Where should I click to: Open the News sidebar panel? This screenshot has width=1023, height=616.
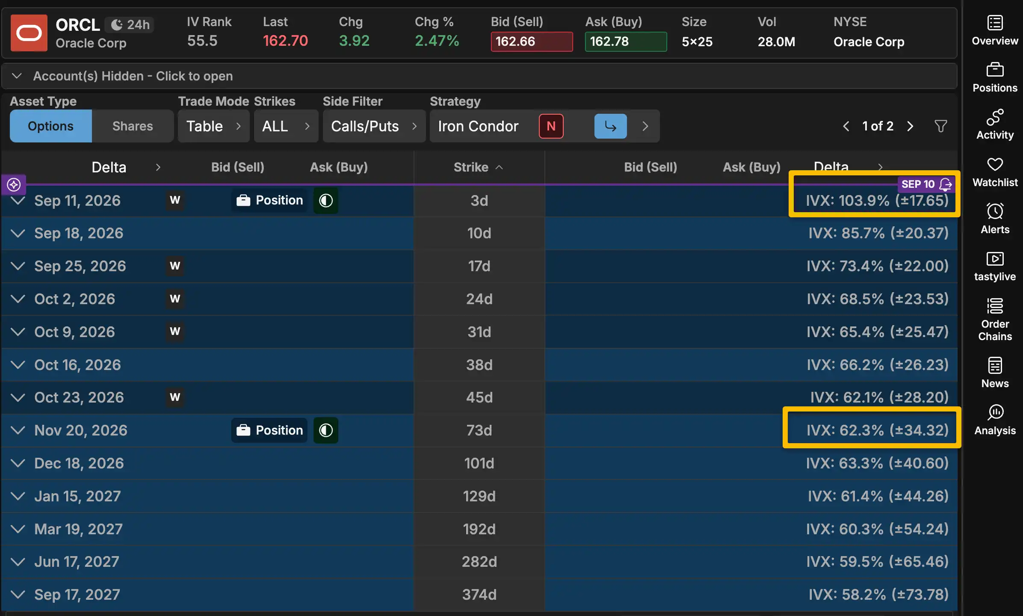[995, 373]
